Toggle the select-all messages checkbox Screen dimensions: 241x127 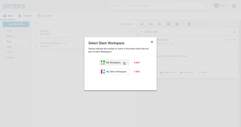(x=36, y=24)
